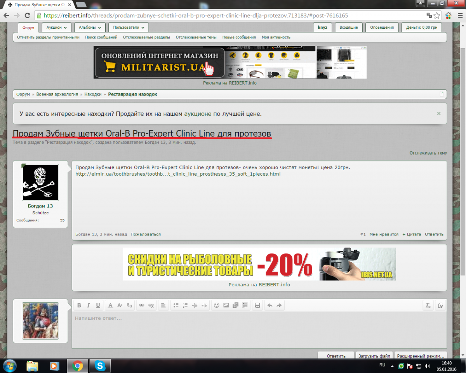Dismiss the auction notice with X

[x=439, y=113]
